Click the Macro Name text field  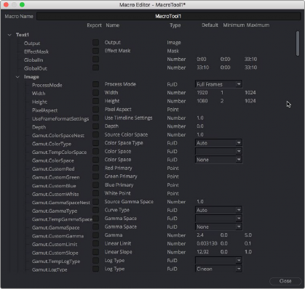tap(168, 16)
